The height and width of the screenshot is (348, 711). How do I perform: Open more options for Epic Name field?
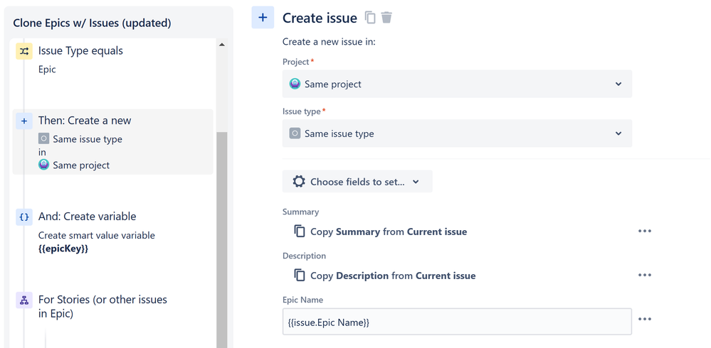tap(645, 320)
